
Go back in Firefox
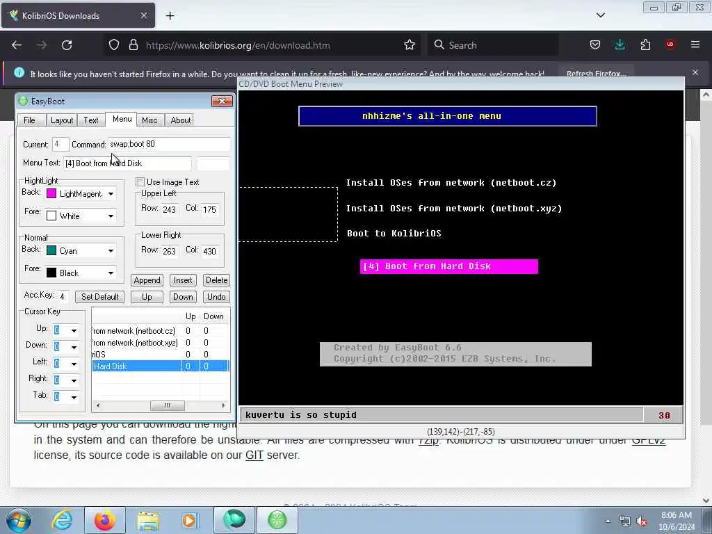coord(17,45)
